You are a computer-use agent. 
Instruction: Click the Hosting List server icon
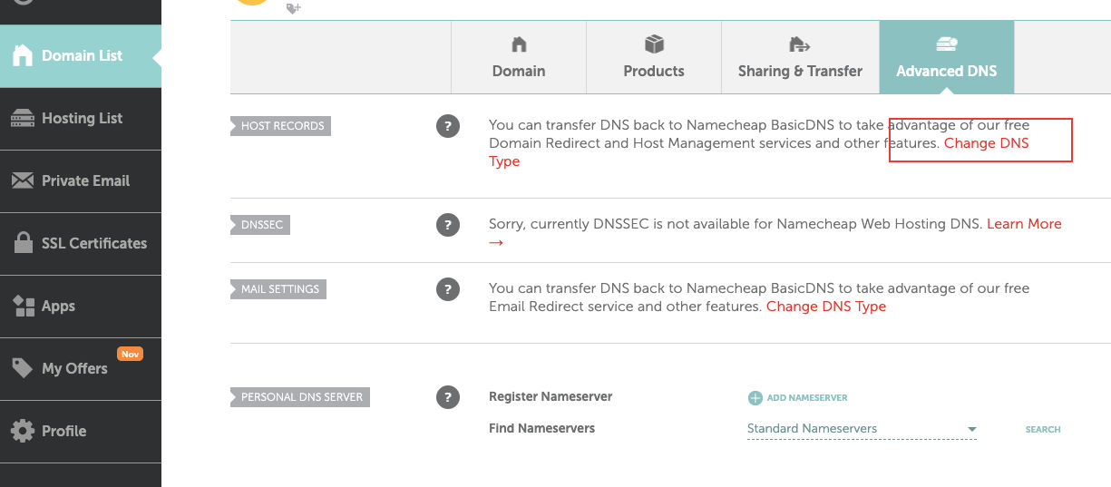22,118
